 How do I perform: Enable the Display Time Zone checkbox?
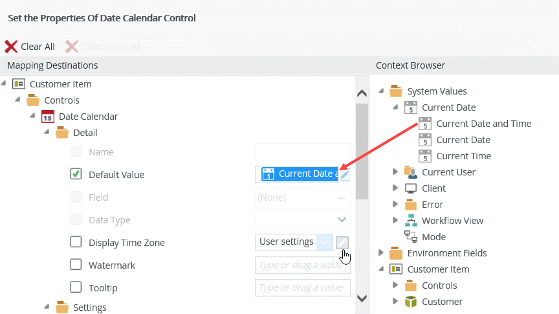tap(76, 242)
